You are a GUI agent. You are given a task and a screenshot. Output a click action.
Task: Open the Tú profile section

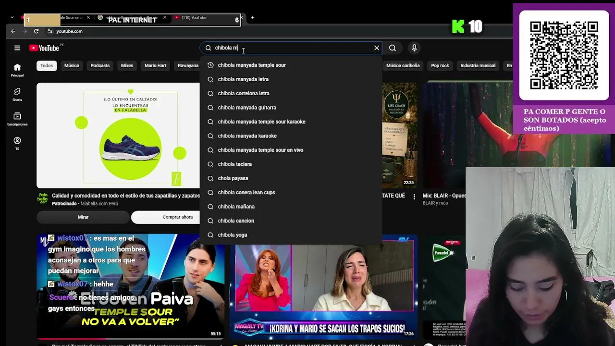17,144
